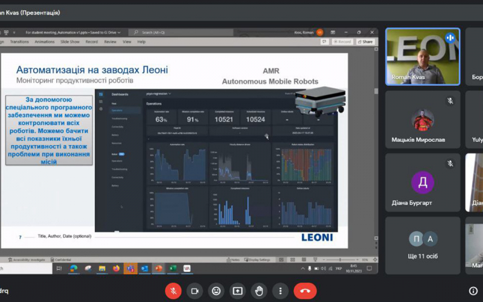The height and width of the screenshot is (302, 483).
Task: Open the ribbon display options icon
Action: tap(333, 33)
